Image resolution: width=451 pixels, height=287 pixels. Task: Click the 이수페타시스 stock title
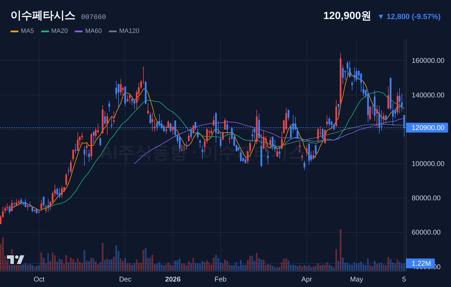click(x=43, y=16)
